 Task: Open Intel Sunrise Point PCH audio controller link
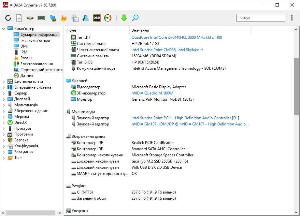tap(185, 118)
